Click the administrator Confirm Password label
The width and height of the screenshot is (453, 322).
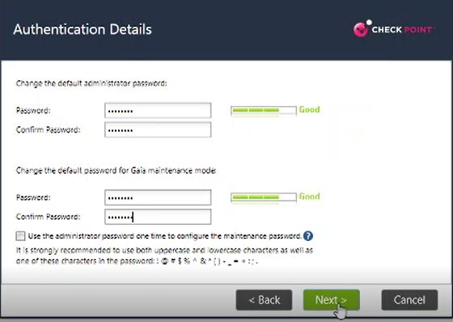coord(48,129)
